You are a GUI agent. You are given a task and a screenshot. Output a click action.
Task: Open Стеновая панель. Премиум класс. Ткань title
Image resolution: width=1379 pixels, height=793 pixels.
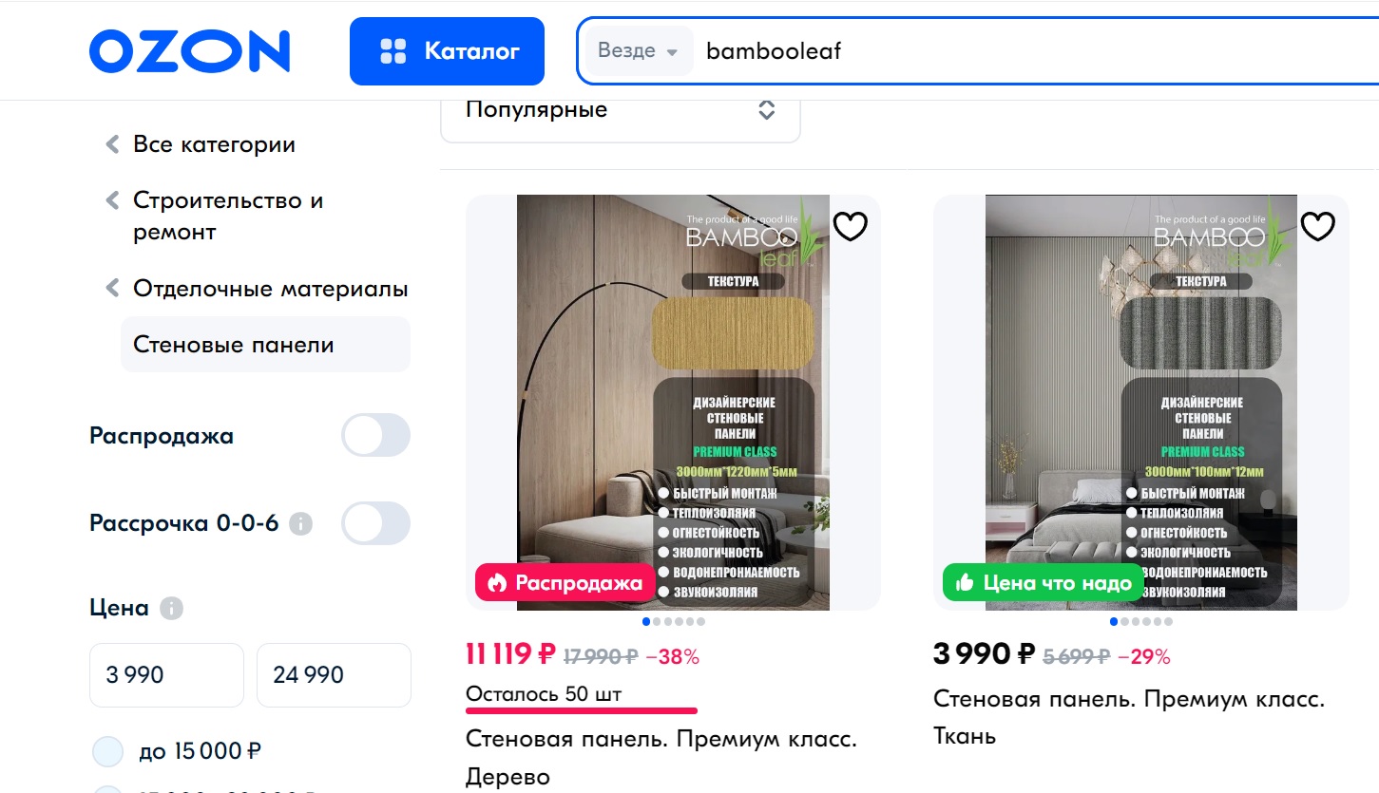coord(1129,717)
